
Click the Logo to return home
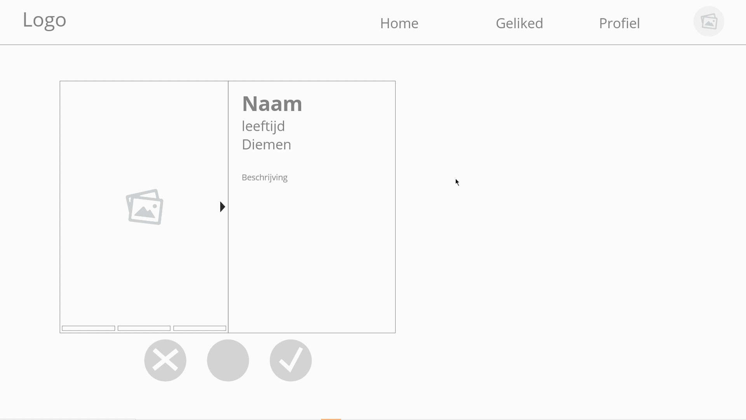tap(44, 20)
